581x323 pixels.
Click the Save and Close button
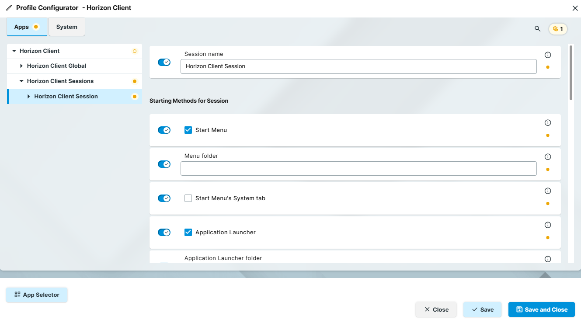tap(541, 309)
